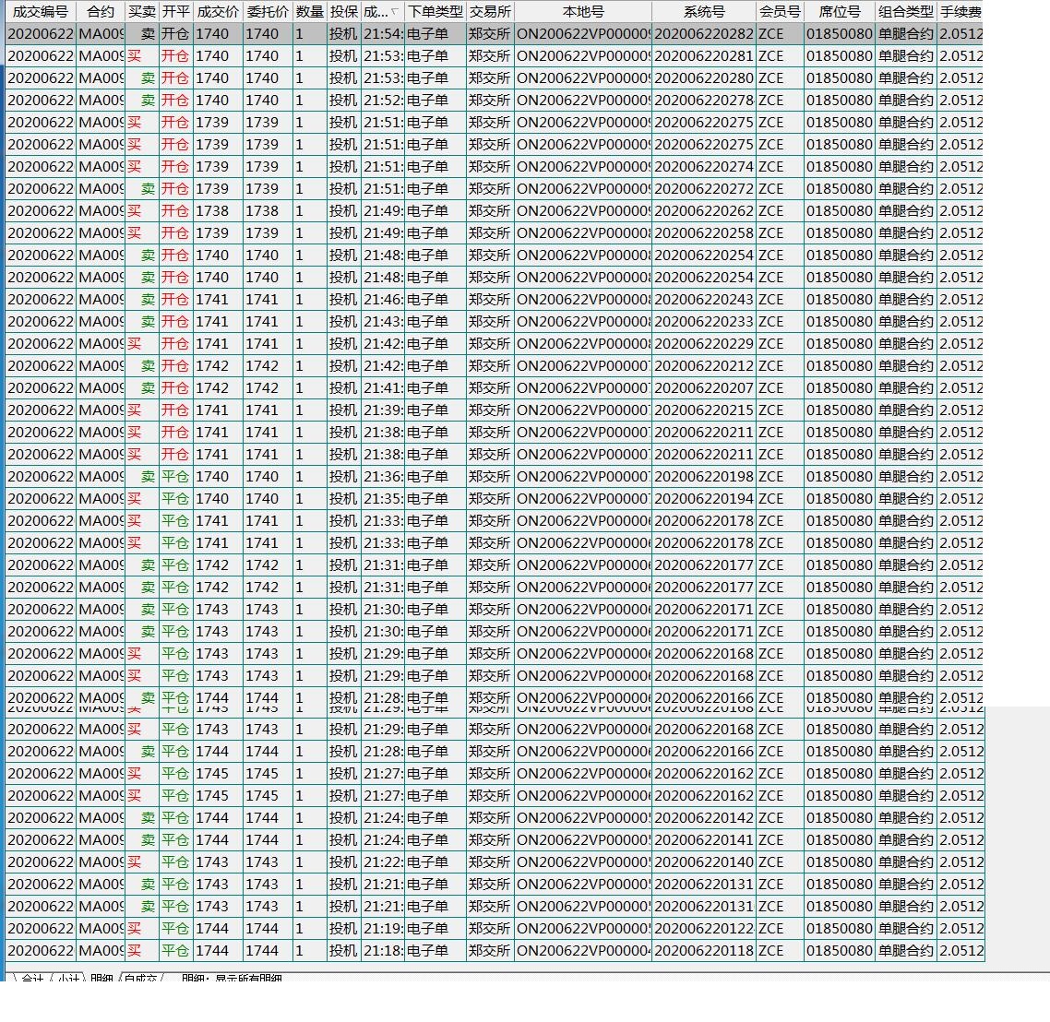Viewport: 1050px width, 1022px height.
Task: Click the 会员号 column header
Action: pos(781,11)
